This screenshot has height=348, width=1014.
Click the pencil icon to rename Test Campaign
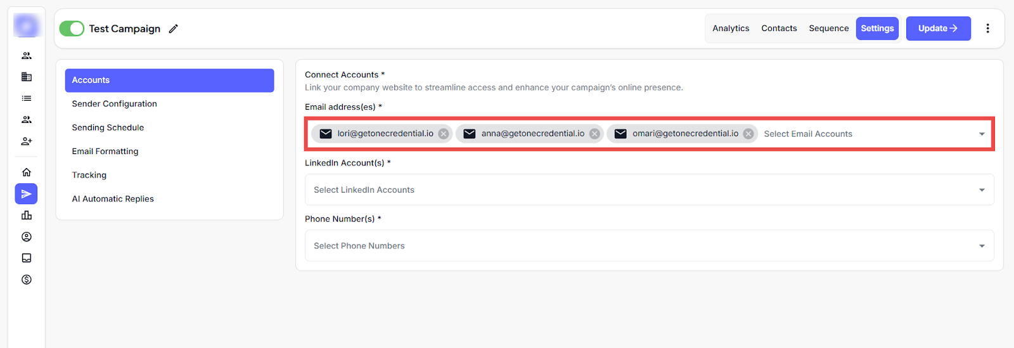(x=174, y=29)
